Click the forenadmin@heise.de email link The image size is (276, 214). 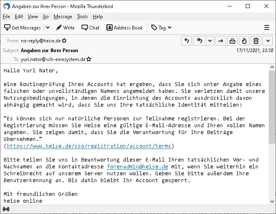coord(138,167)
